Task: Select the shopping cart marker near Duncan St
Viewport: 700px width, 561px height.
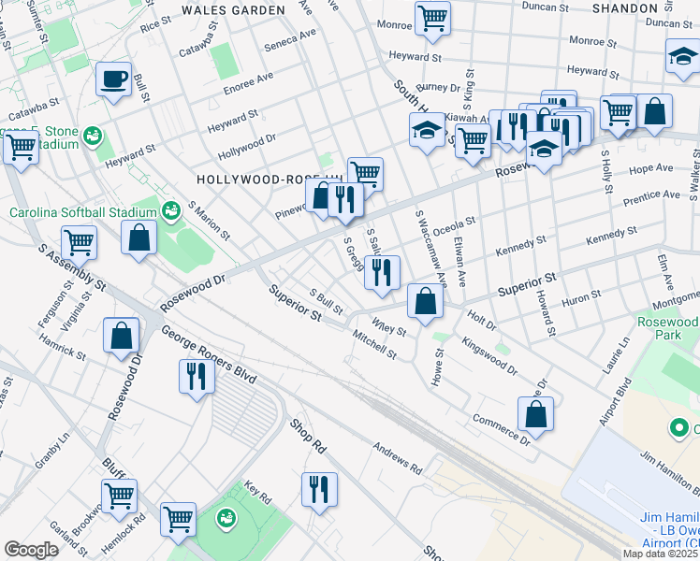Action: point(432,18)
